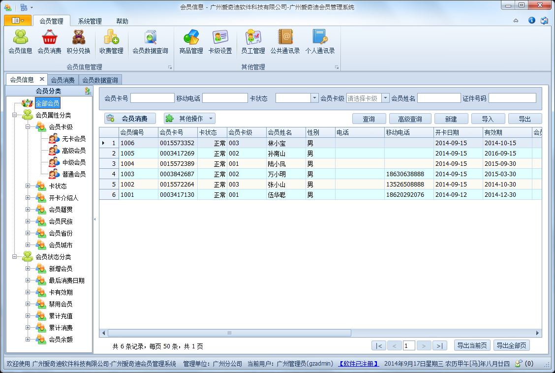Collapse the 会员卡级 tree node
The image size is (555, 373).
[x=28, y=126]
